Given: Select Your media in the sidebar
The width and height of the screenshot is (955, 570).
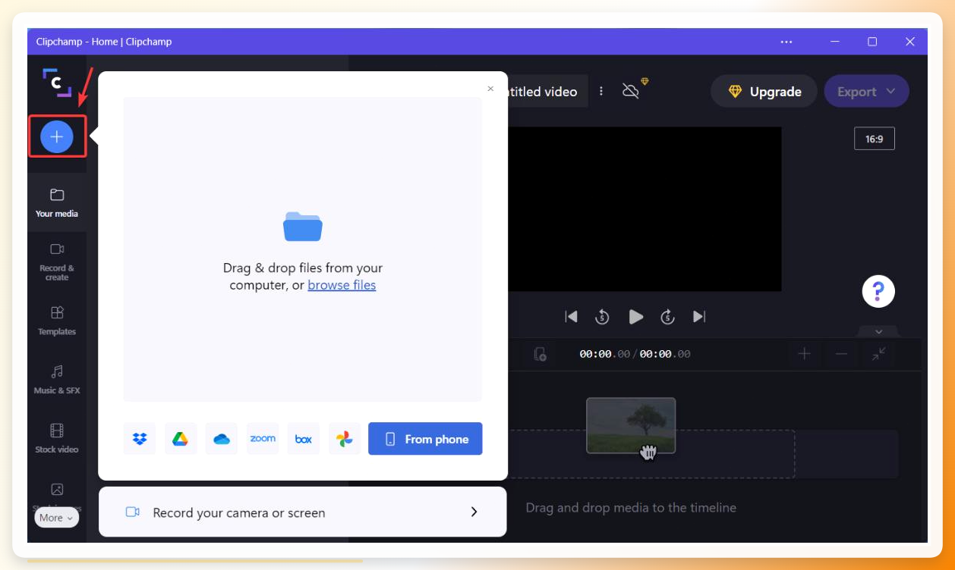Looking at the screenshot, I should (x=57, y=202).
